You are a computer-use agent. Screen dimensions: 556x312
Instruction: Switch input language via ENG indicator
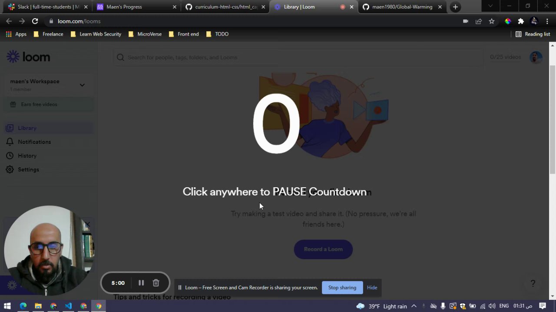(504, 306)
